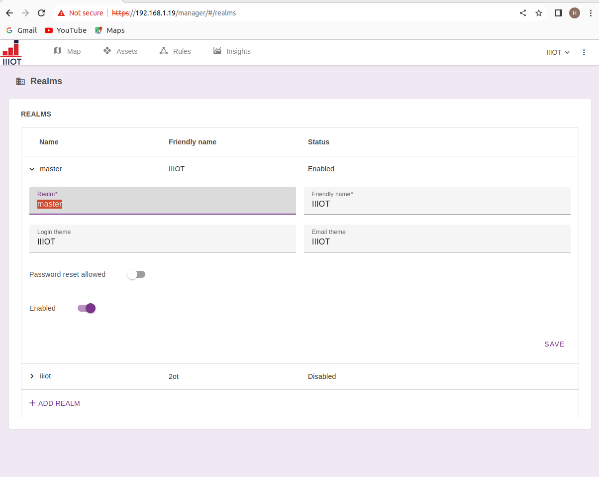Click ADD REALM button
Image resolution: width=599 pixels, height=477 pixels.
(x=55, y=403)
